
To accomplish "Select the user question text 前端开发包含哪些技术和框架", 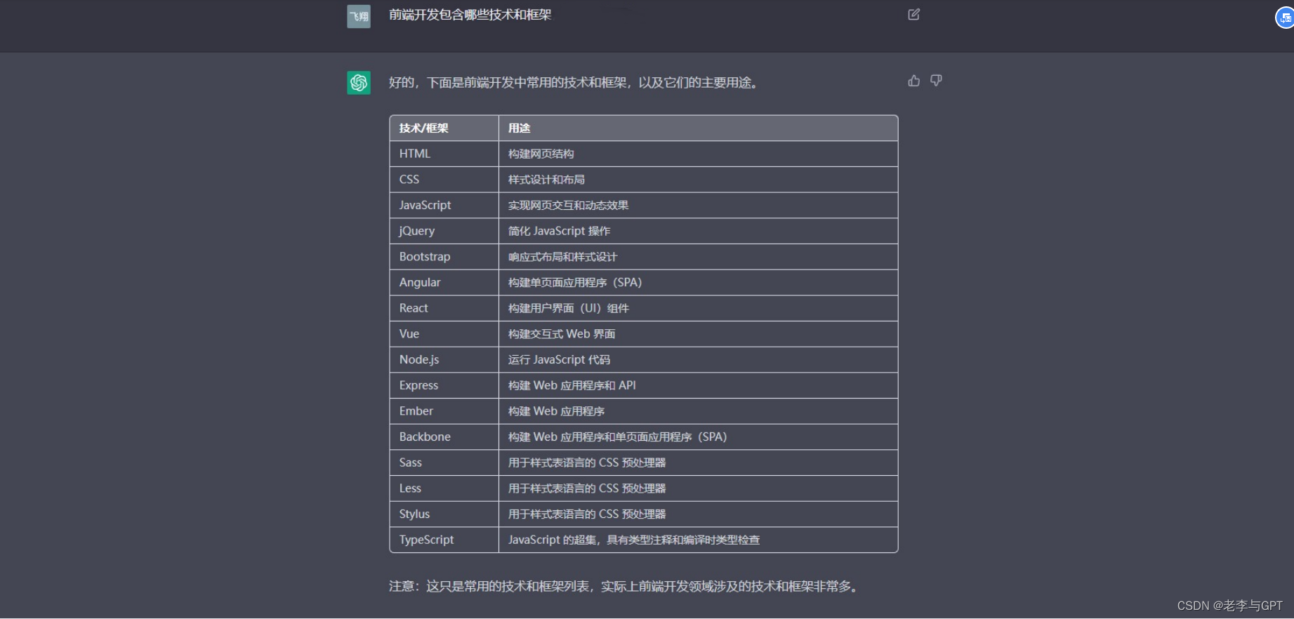I will [x=470, y=15].
